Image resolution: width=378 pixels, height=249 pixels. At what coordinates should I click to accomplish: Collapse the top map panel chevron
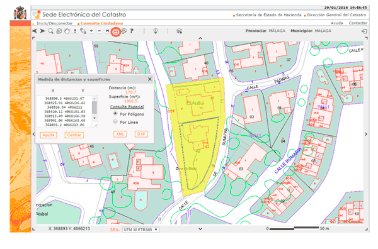200,38
